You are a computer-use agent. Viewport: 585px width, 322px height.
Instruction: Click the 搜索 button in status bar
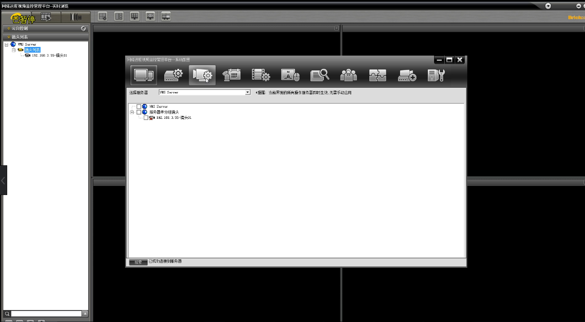tap(138, 262)
